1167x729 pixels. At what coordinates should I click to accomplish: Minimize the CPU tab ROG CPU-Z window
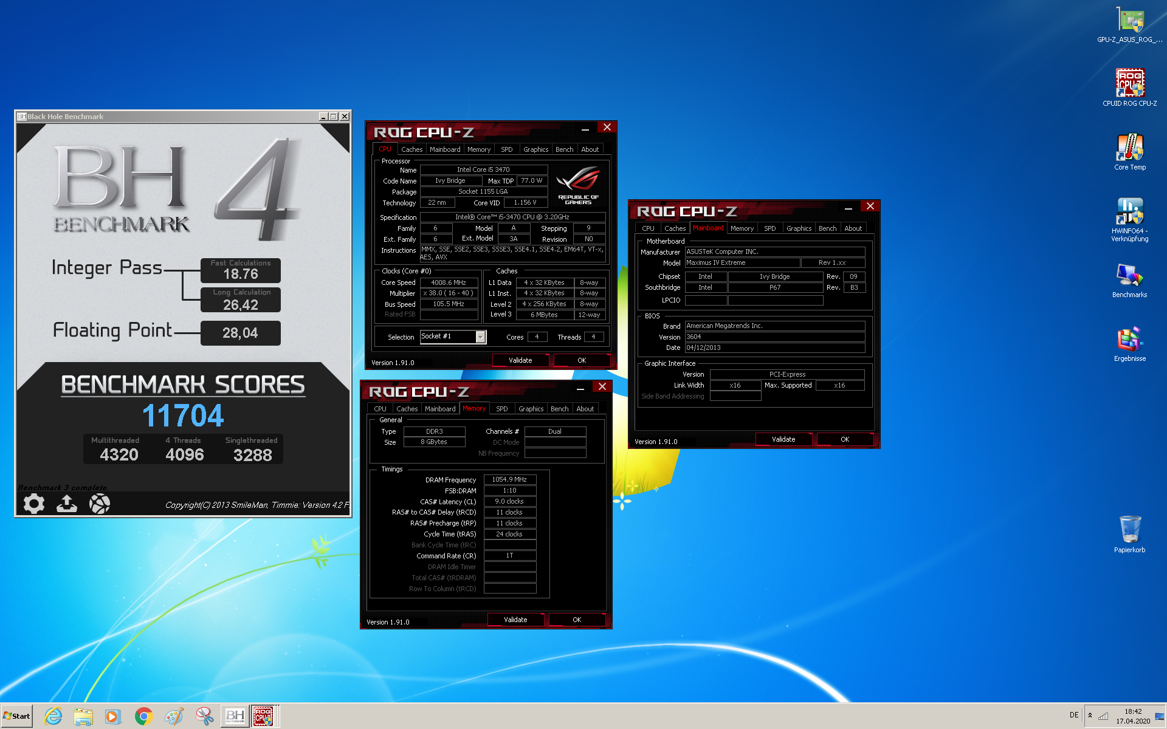pyautogui.click(x=585, y=128)
